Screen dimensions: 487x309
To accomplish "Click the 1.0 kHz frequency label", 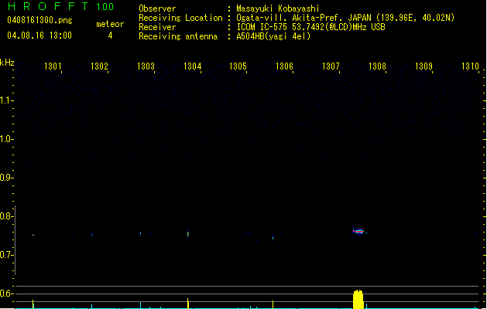I will pos(6,139).
